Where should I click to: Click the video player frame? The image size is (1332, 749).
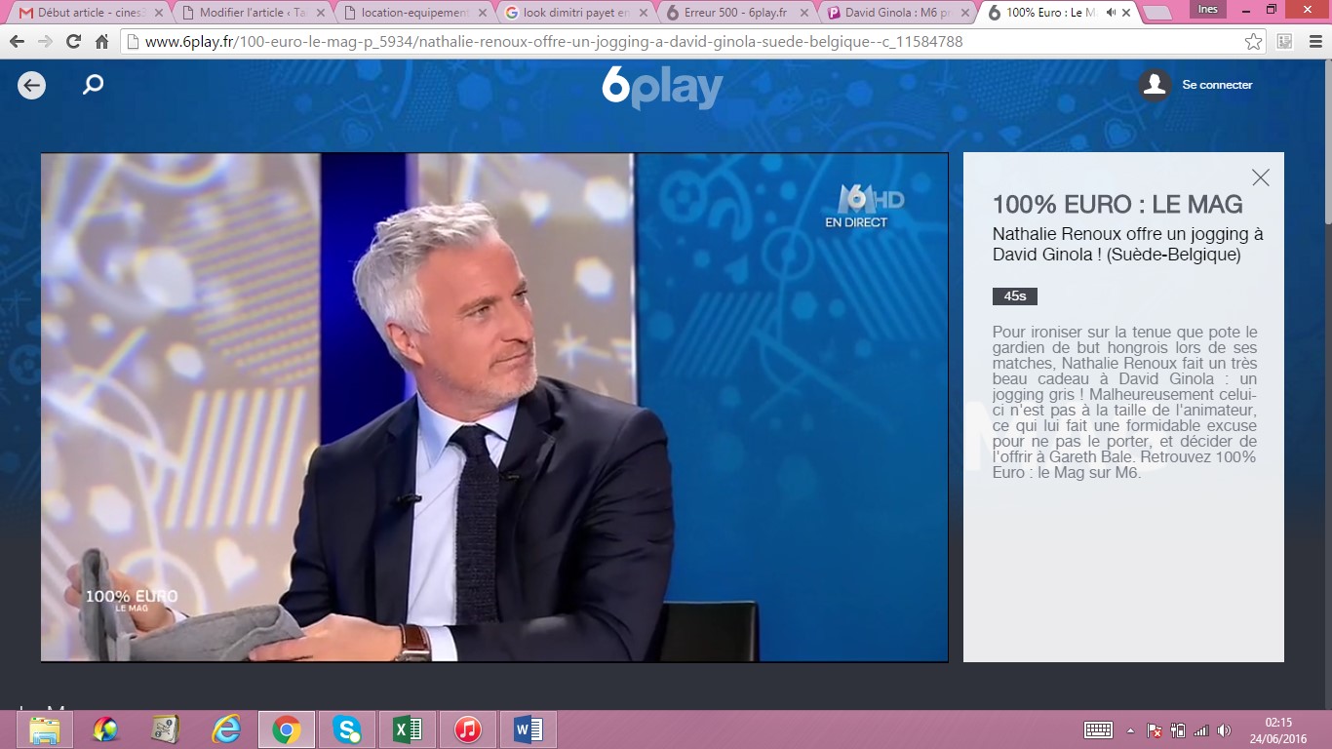pos(493,408)
